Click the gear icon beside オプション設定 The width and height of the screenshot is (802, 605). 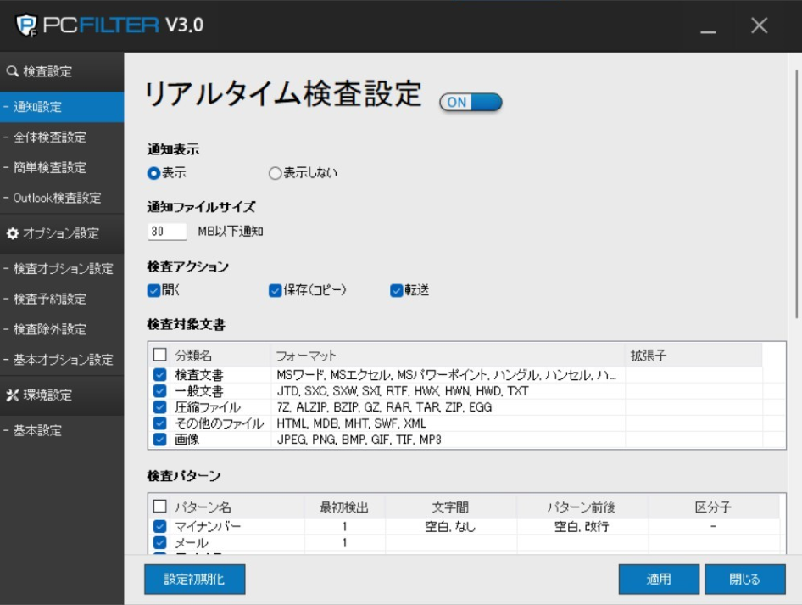coord(12,233)
